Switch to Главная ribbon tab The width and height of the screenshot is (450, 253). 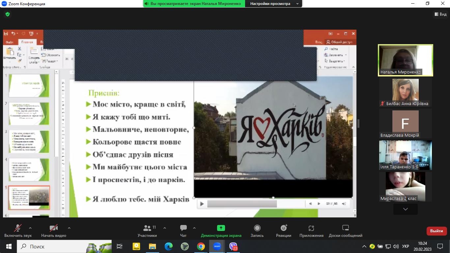pos(27,42)
